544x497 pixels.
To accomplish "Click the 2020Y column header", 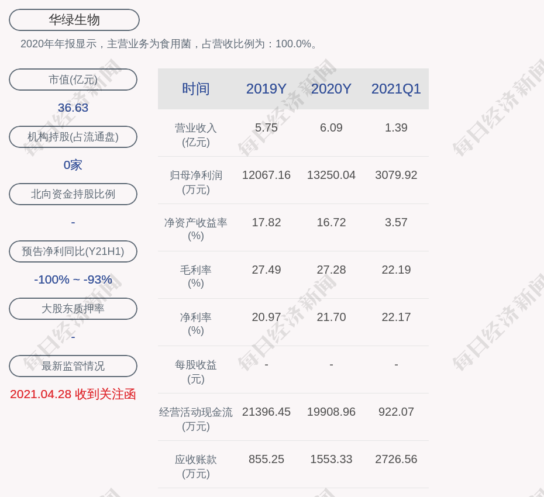I will click(x=331, y=89).
